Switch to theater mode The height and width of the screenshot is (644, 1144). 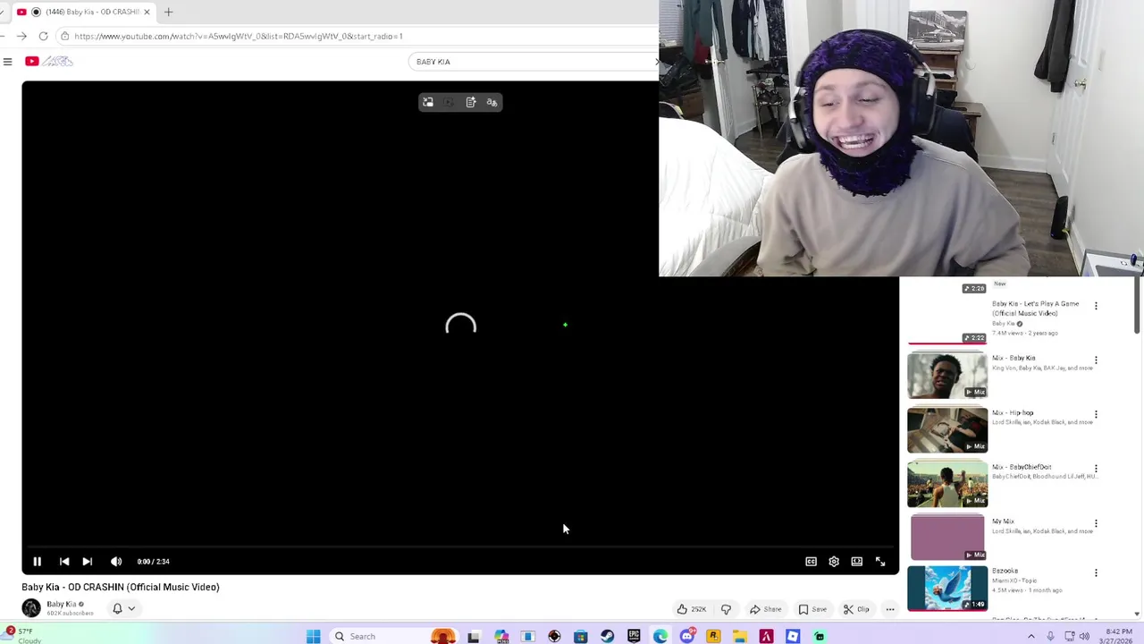[x=857, y=562]
